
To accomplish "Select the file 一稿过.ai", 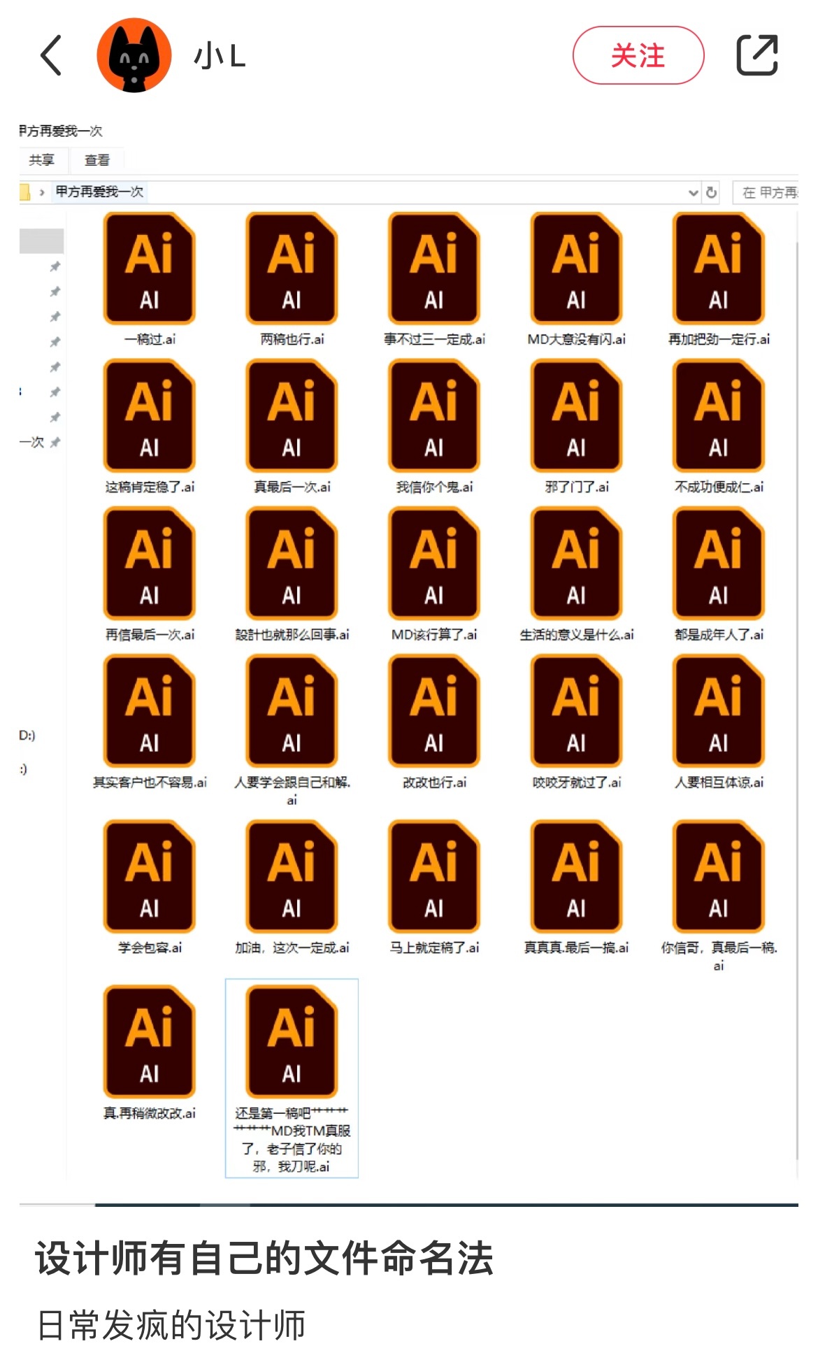I will (150, 280).
